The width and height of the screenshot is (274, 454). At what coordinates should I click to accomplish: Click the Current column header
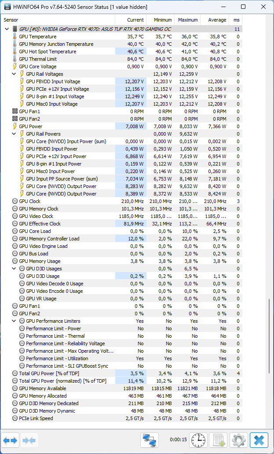(135, 20)
